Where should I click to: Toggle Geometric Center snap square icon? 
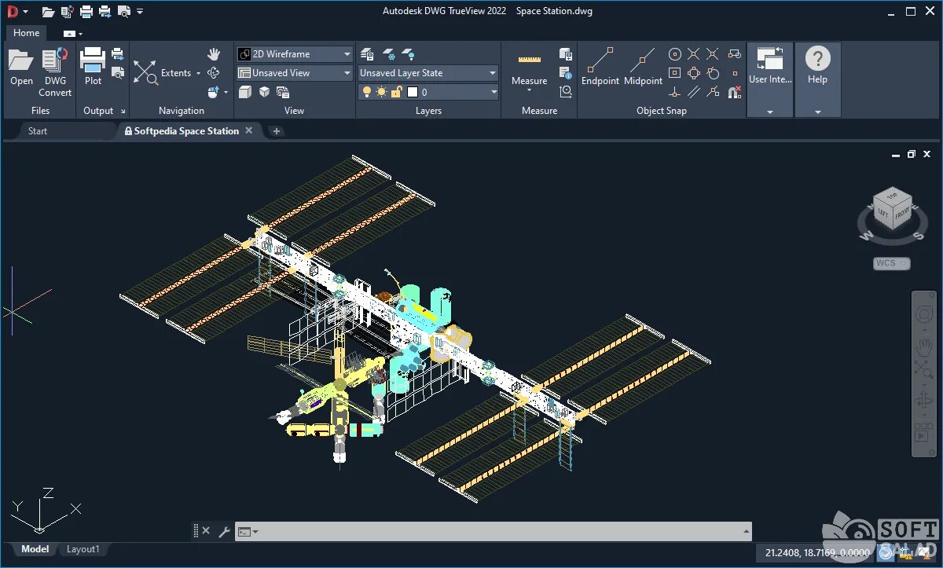(x=674, y=73)
